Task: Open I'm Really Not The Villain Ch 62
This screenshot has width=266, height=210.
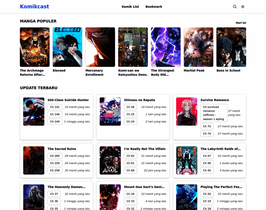Action: [x=131, y=156]
